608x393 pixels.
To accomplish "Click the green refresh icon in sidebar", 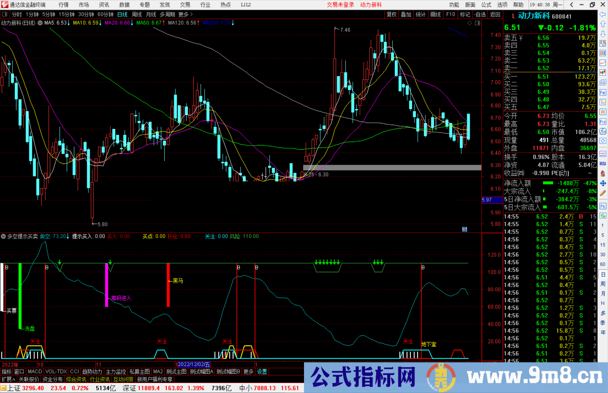I will click(603, 216).
